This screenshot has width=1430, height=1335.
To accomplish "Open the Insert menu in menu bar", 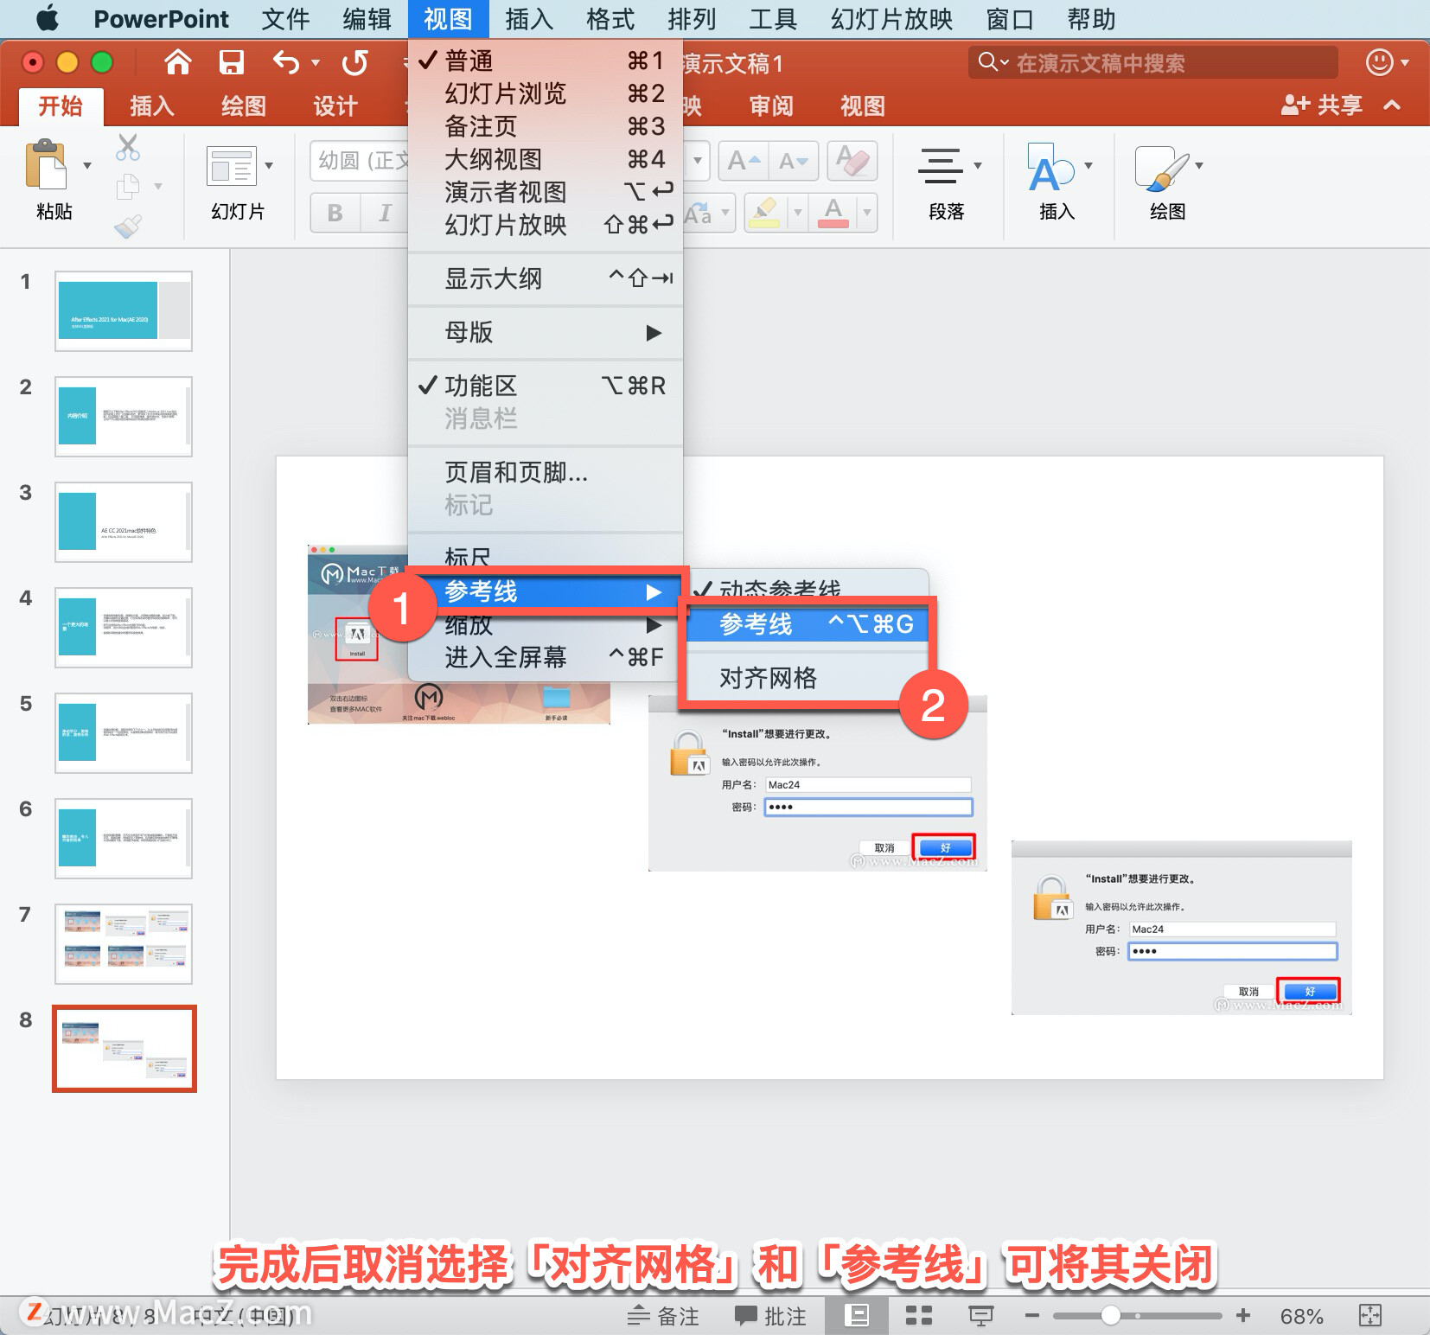I will pyautogui.click(x=529, y=19).
